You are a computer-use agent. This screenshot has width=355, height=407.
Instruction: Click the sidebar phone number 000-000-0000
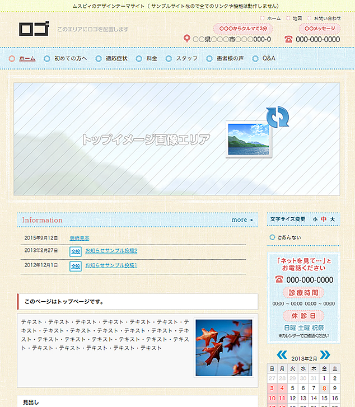pyautogui.click(x=310, y=280)
